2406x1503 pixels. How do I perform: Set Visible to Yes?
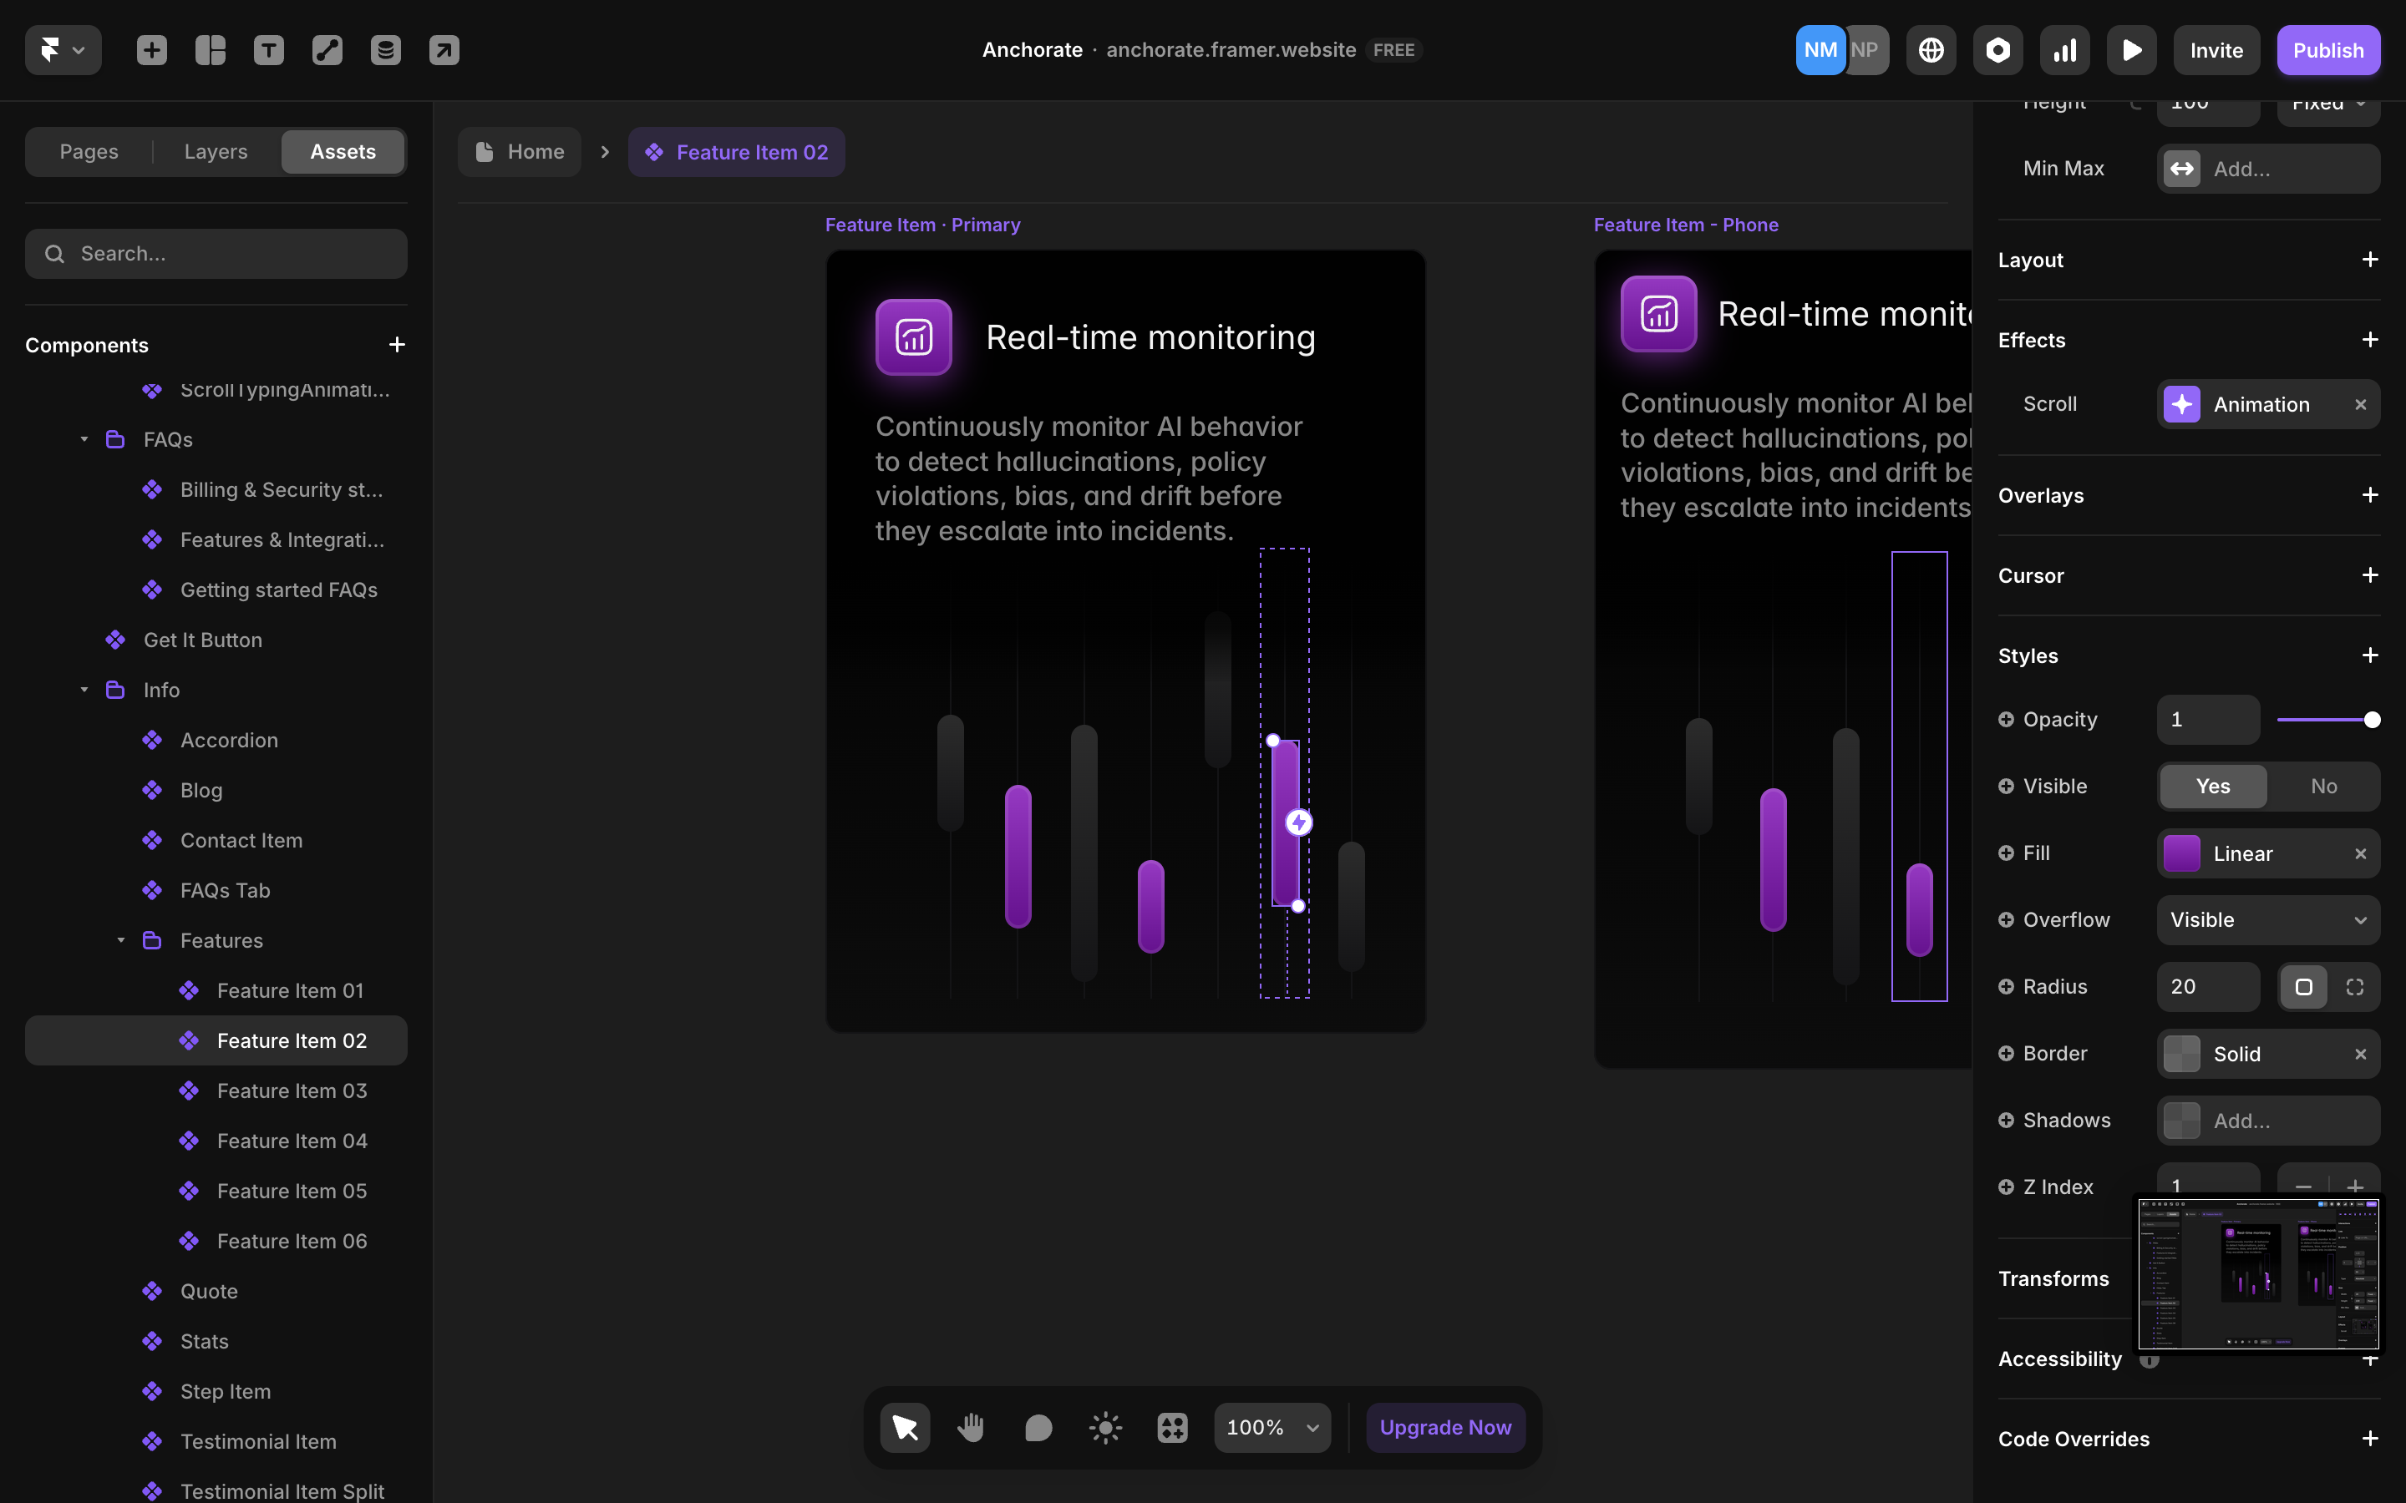point(2212,787)
